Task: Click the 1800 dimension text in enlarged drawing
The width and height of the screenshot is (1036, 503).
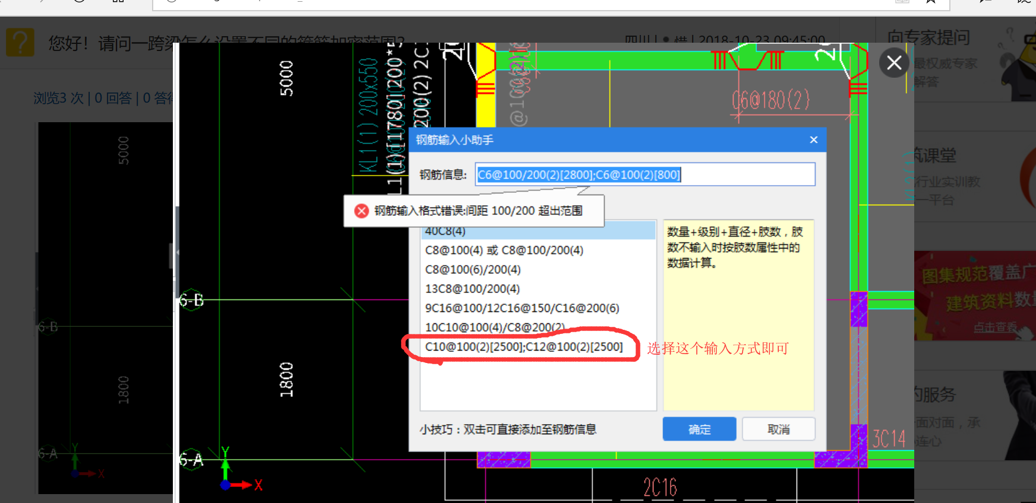Action: pyautogui.click(x=286, y=380)
